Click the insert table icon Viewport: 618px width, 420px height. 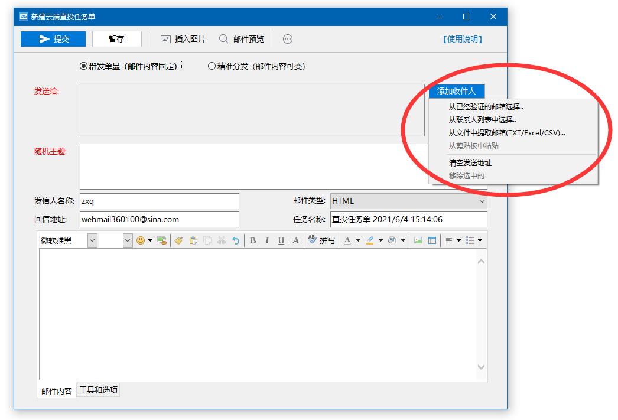coord(432,240)
